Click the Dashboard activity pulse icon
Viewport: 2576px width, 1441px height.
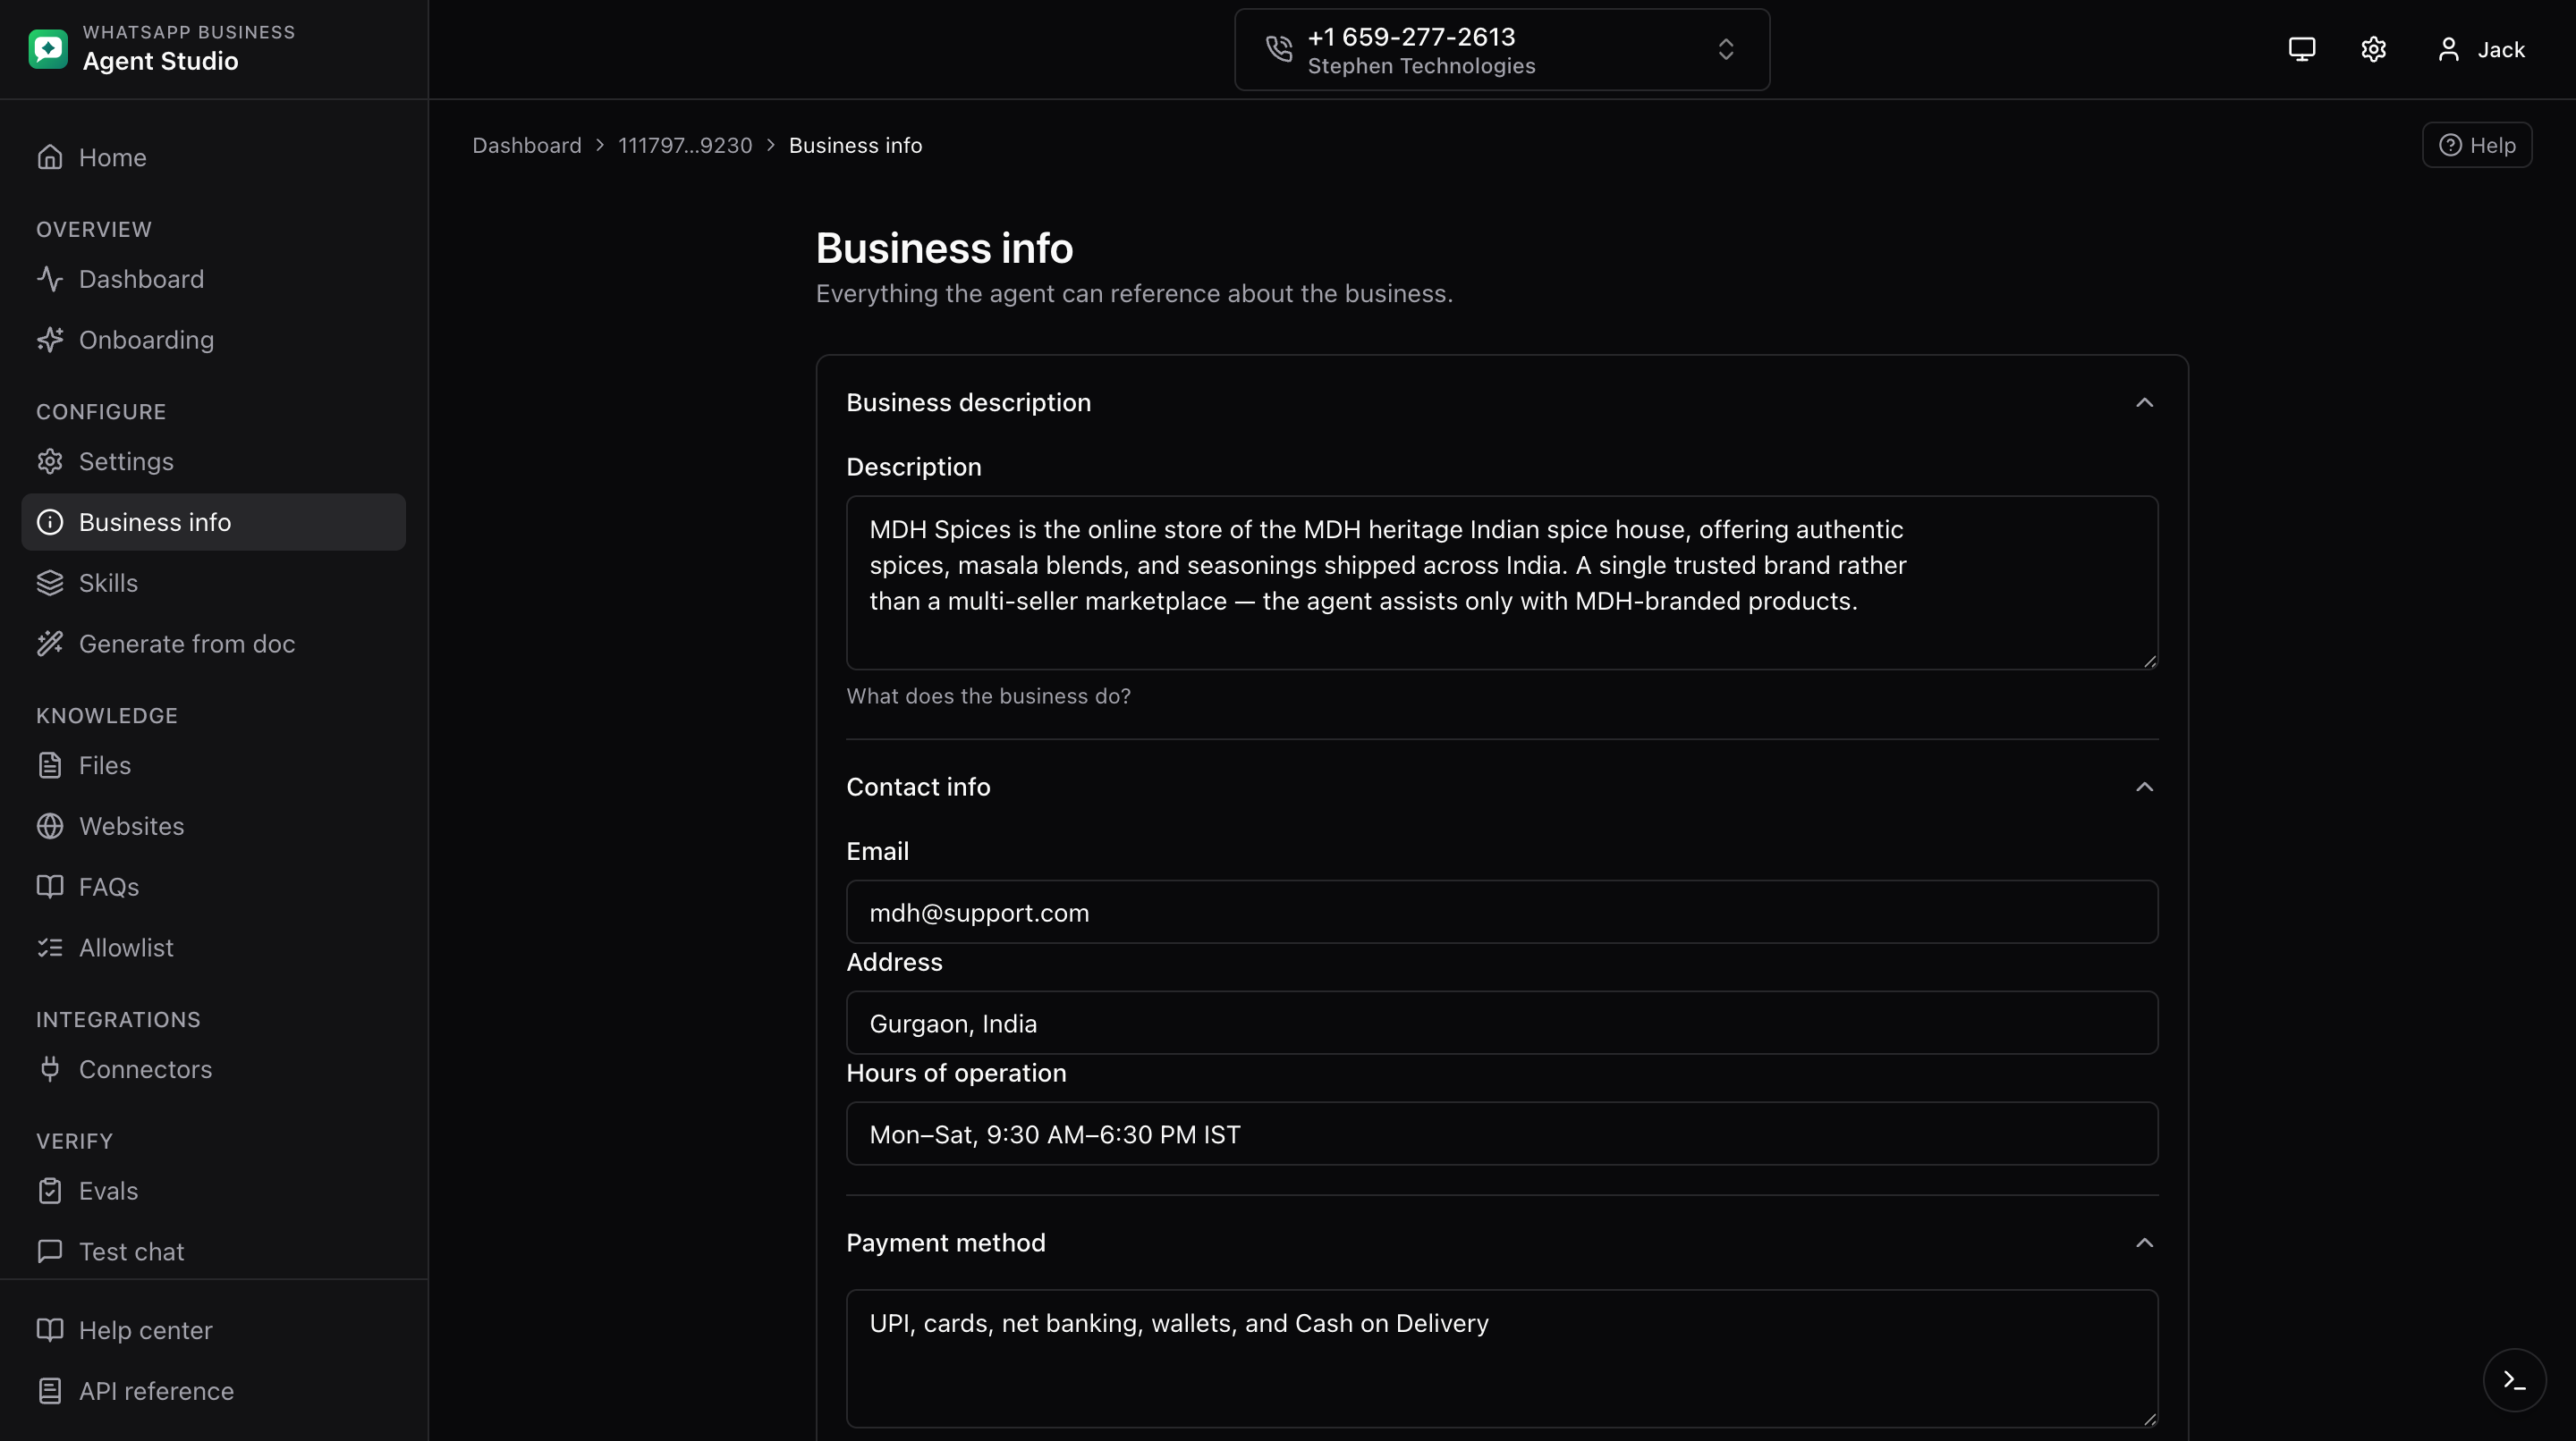coord(50,279)
